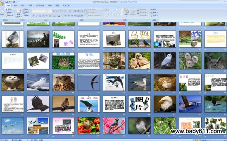Click the Delete slide button
The image size is (227, 141).
click(x=26, y=16)
